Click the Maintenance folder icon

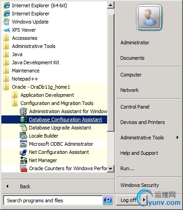tap(6, 71)
